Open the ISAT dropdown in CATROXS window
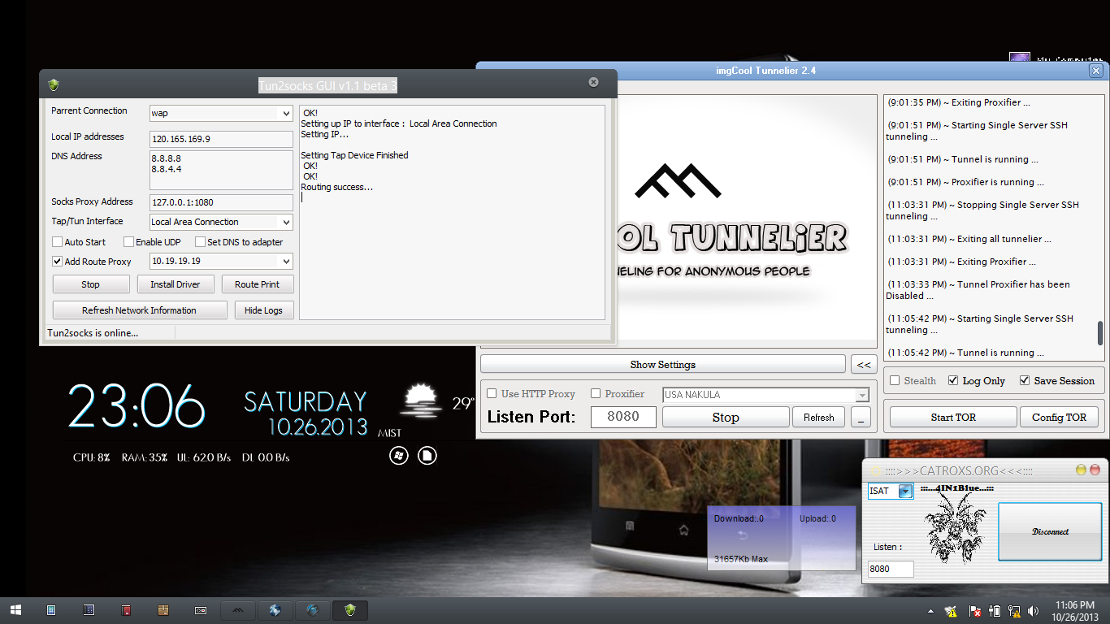This screenshot has width=1110, height=624. (904, 491)
